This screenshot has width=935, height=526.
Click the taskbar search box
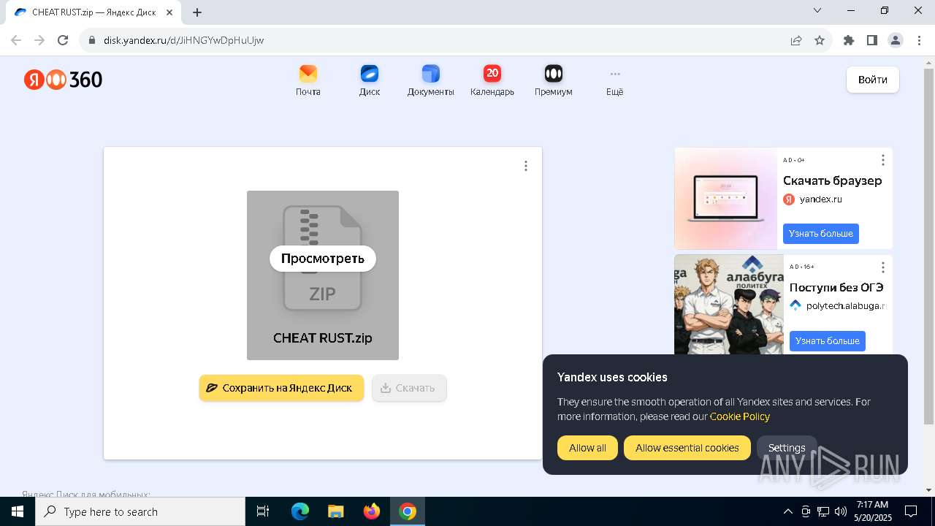tap(140, 511)
